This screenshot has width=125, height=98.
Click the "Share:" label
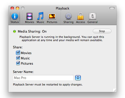click(18, 47)
